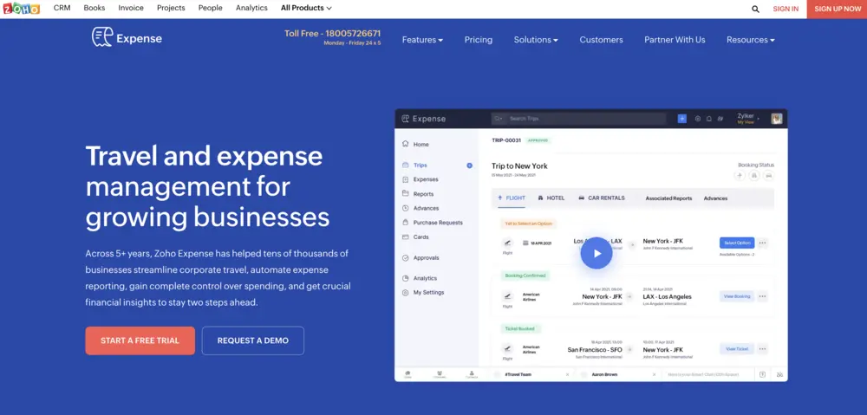867x415 pixels.
Task: Select the CAR RENTALS tab
Action: (602, 198)
